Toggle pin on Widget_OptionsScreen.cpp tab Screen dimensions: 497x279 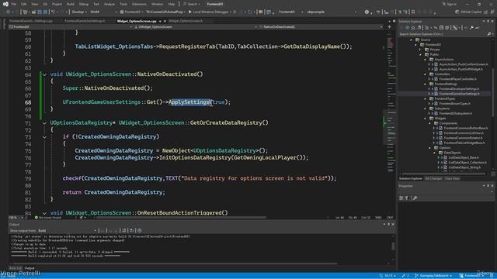click(x=160, y=21)
